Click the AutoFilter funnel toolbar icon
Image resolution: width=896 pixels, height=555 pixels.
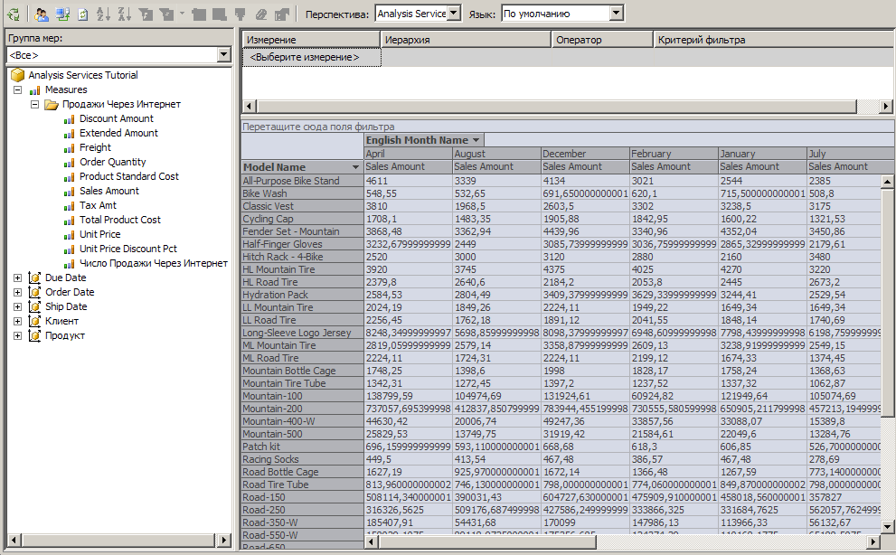tap(146, 14)
